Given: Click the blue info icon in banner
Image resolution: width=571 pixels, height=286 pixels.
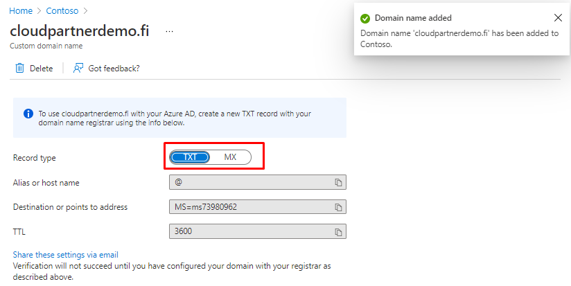Looking at the screenshot, I should tap(28, 113).
